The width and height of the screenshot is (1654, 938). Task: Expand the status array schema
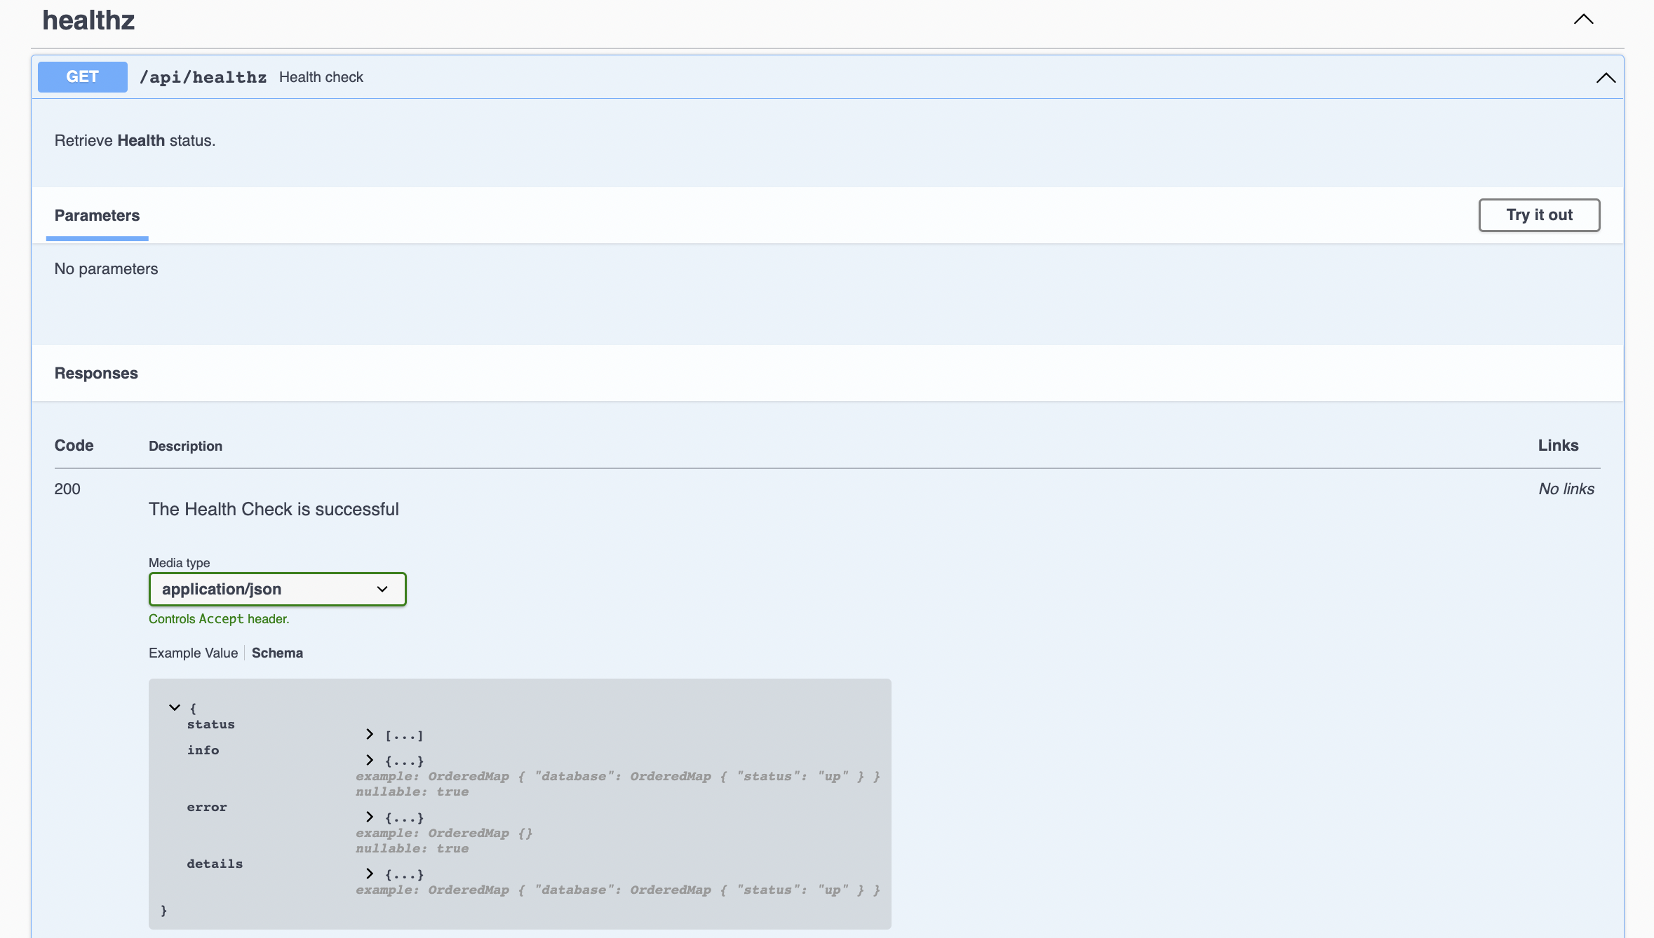tap(370, 734)
